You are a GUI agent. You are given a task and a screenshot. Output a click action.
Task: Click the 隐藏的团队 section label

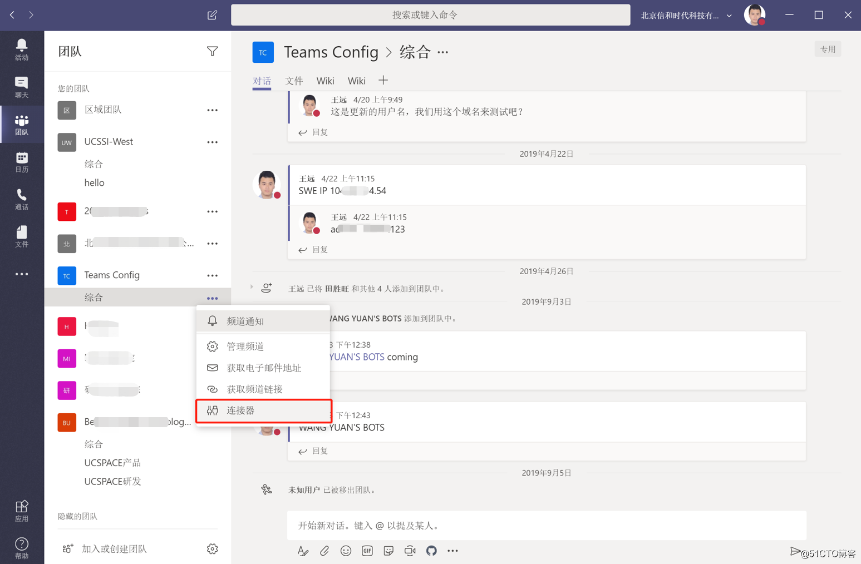point(77,517)
